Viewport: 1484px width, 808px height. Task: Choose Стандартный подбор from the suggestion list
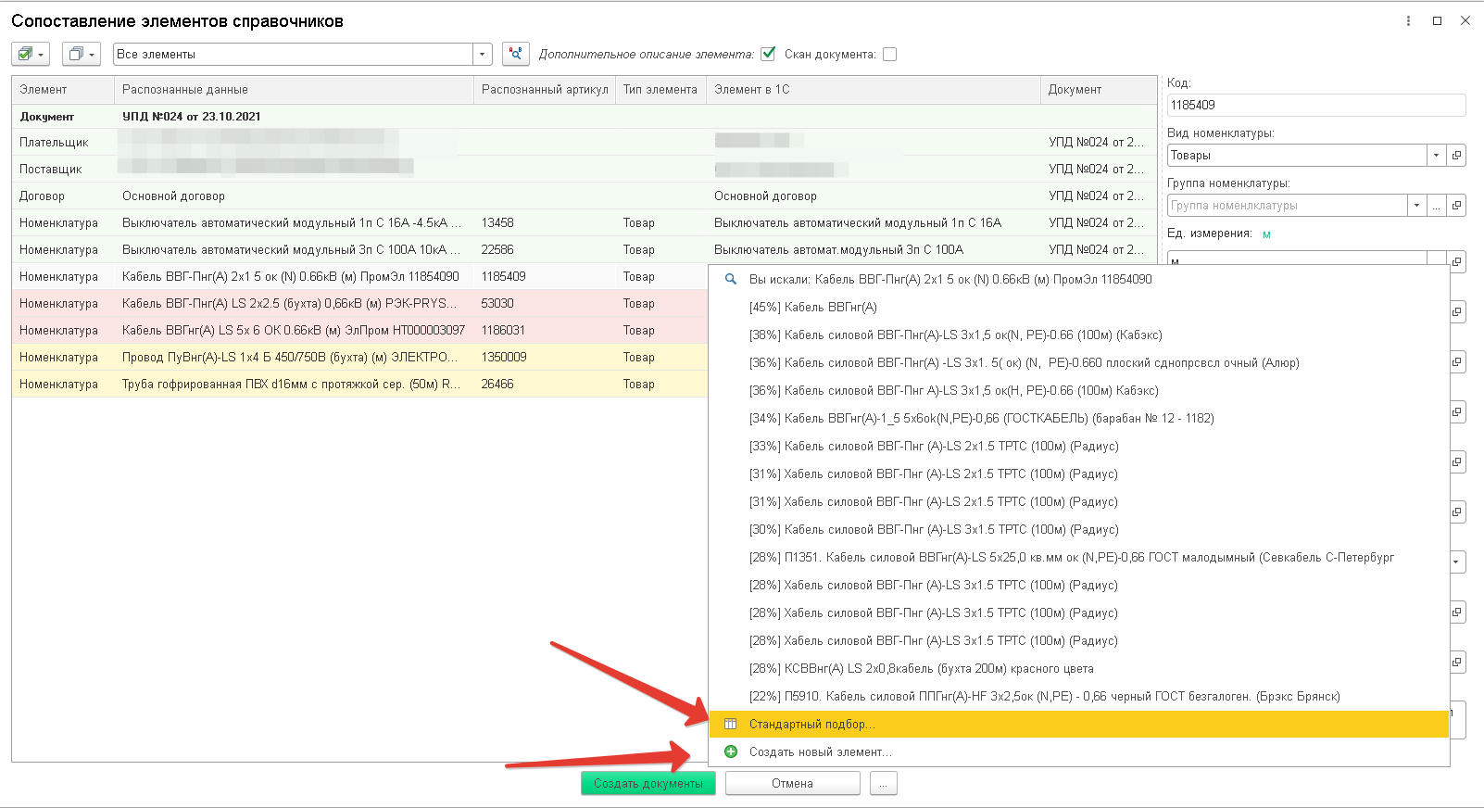[x=1078, y=724]
